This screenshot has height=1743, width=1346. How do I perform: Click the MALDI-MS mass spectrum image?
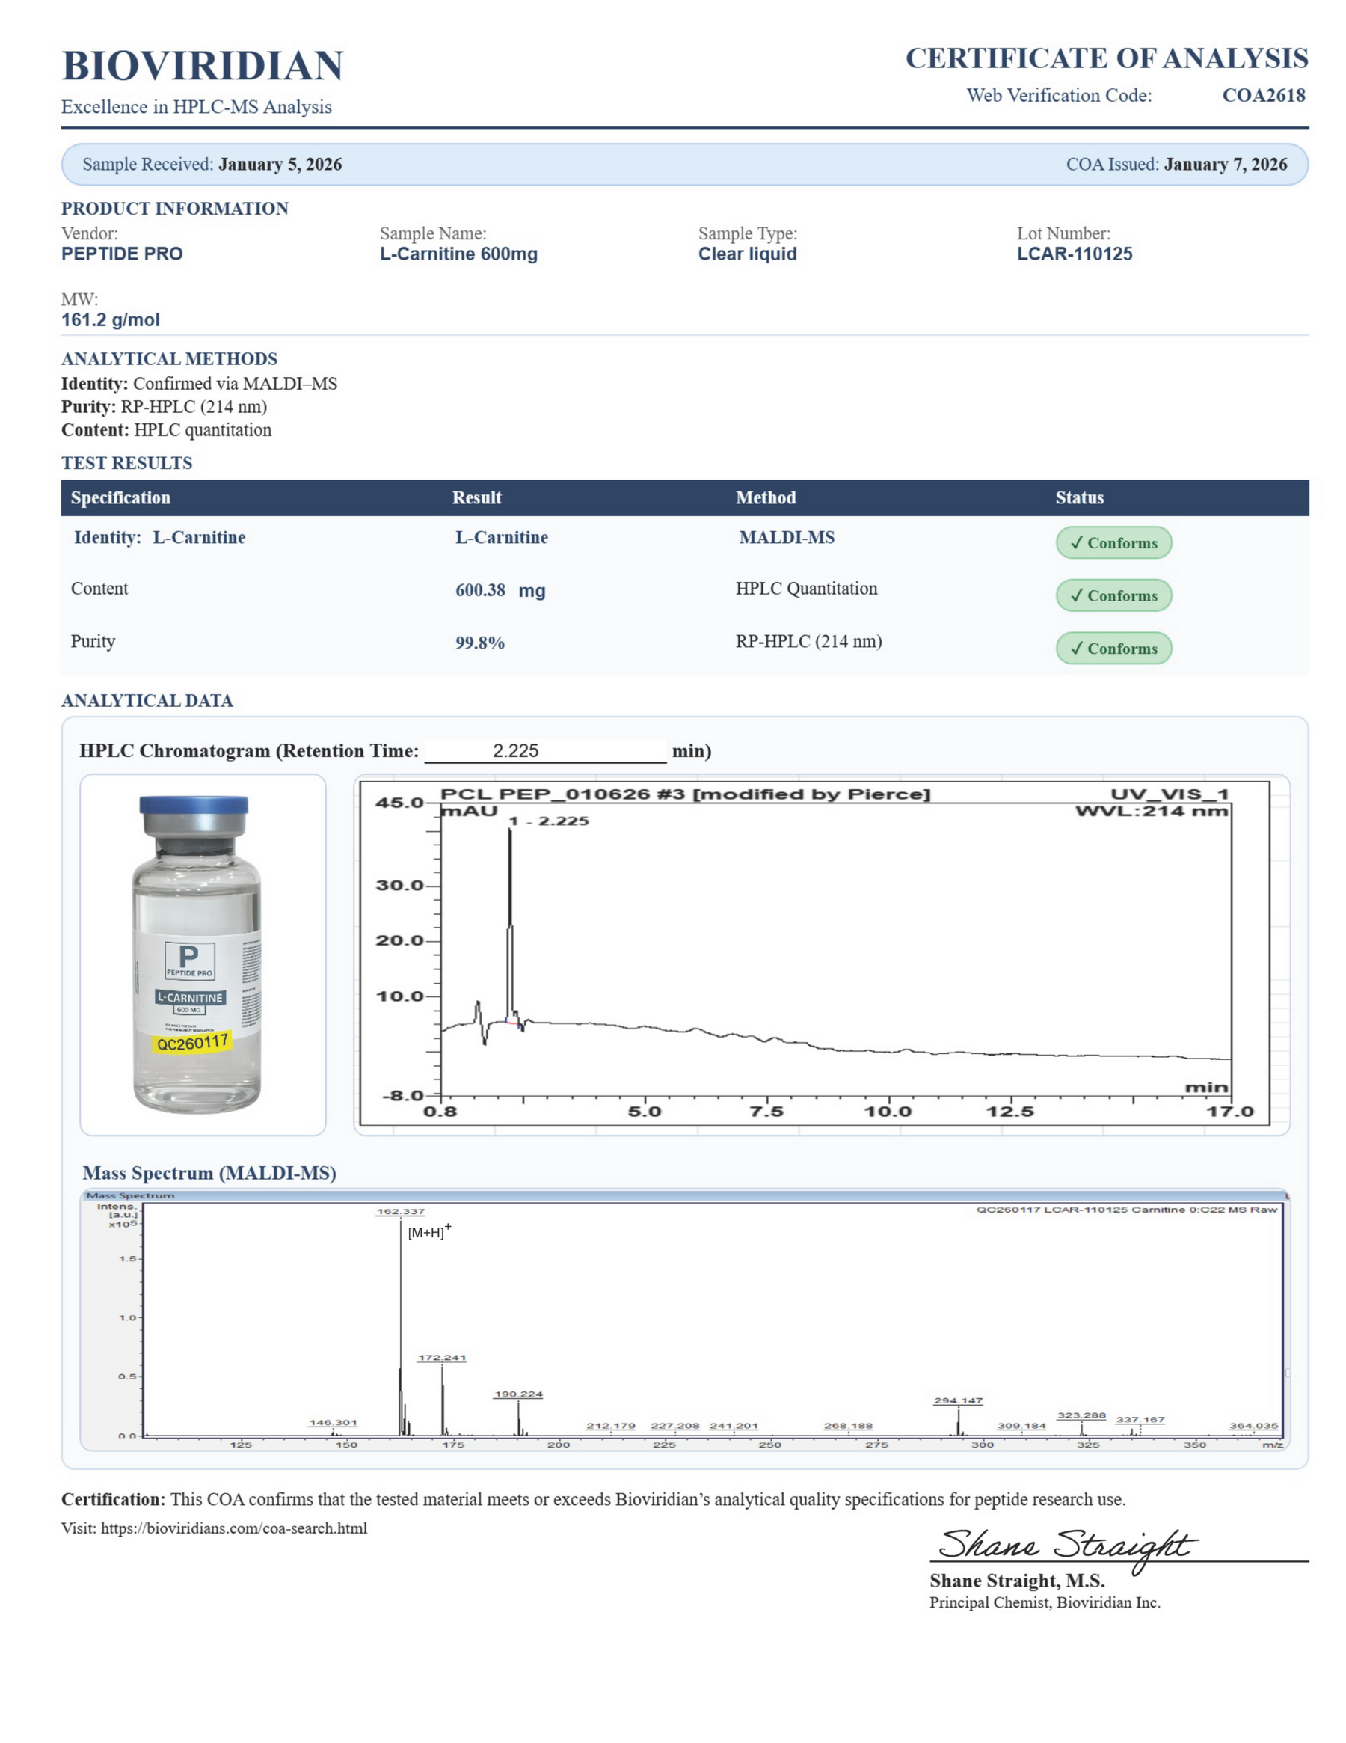[684, 1320]
